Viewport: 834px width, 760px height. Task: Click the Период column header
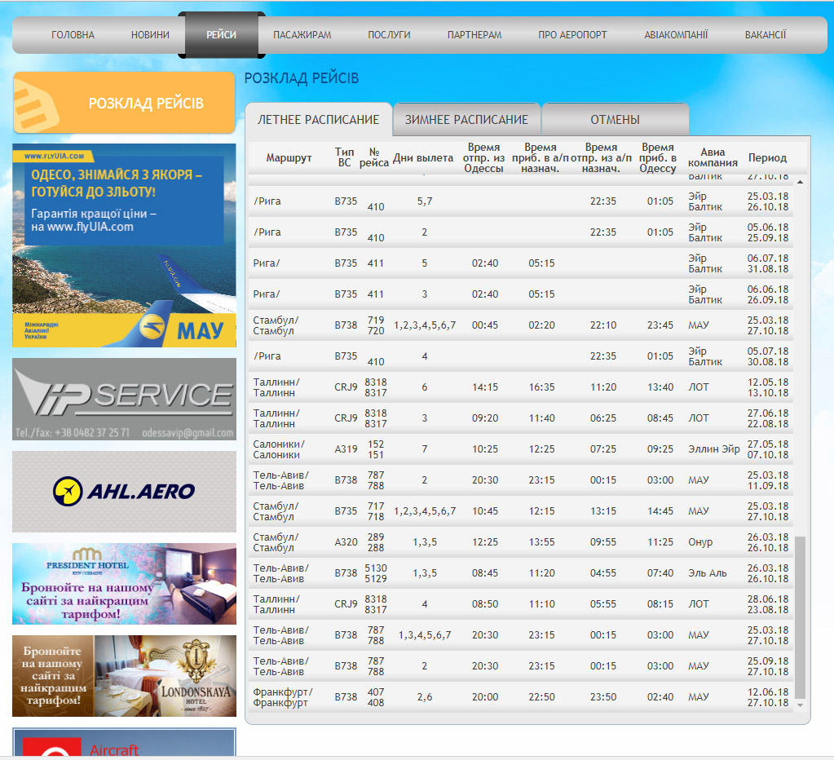[767, 158]
